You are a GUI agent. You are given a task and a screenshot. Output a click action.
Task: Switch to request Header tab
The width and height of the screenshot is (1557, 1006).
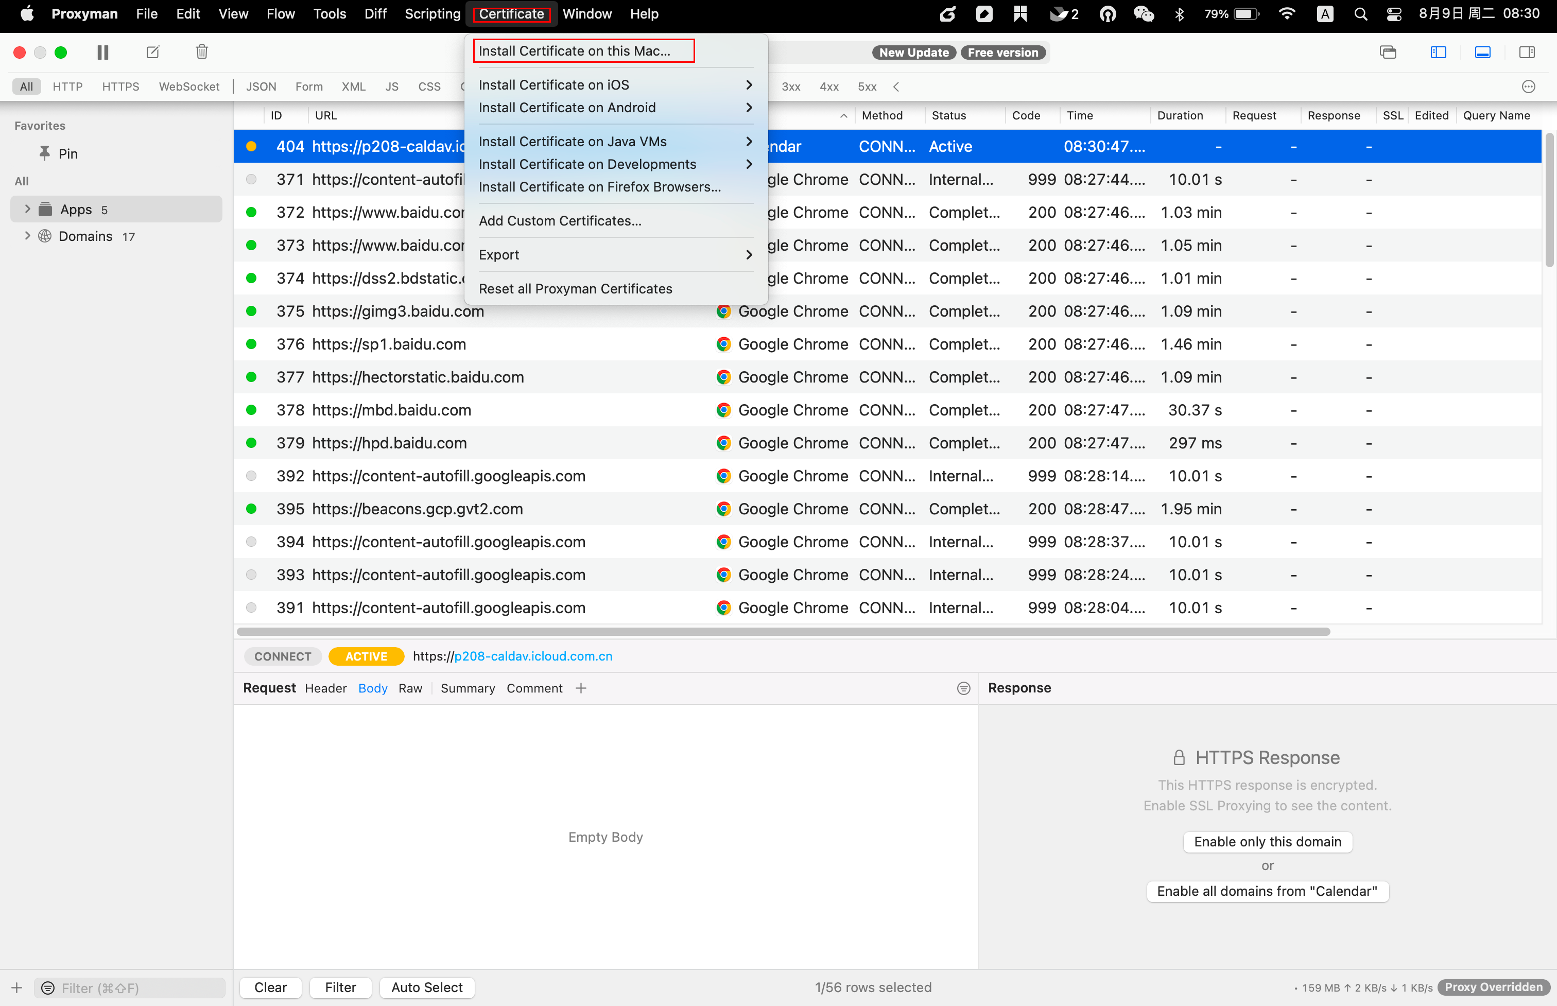click(x=325, y=688)
